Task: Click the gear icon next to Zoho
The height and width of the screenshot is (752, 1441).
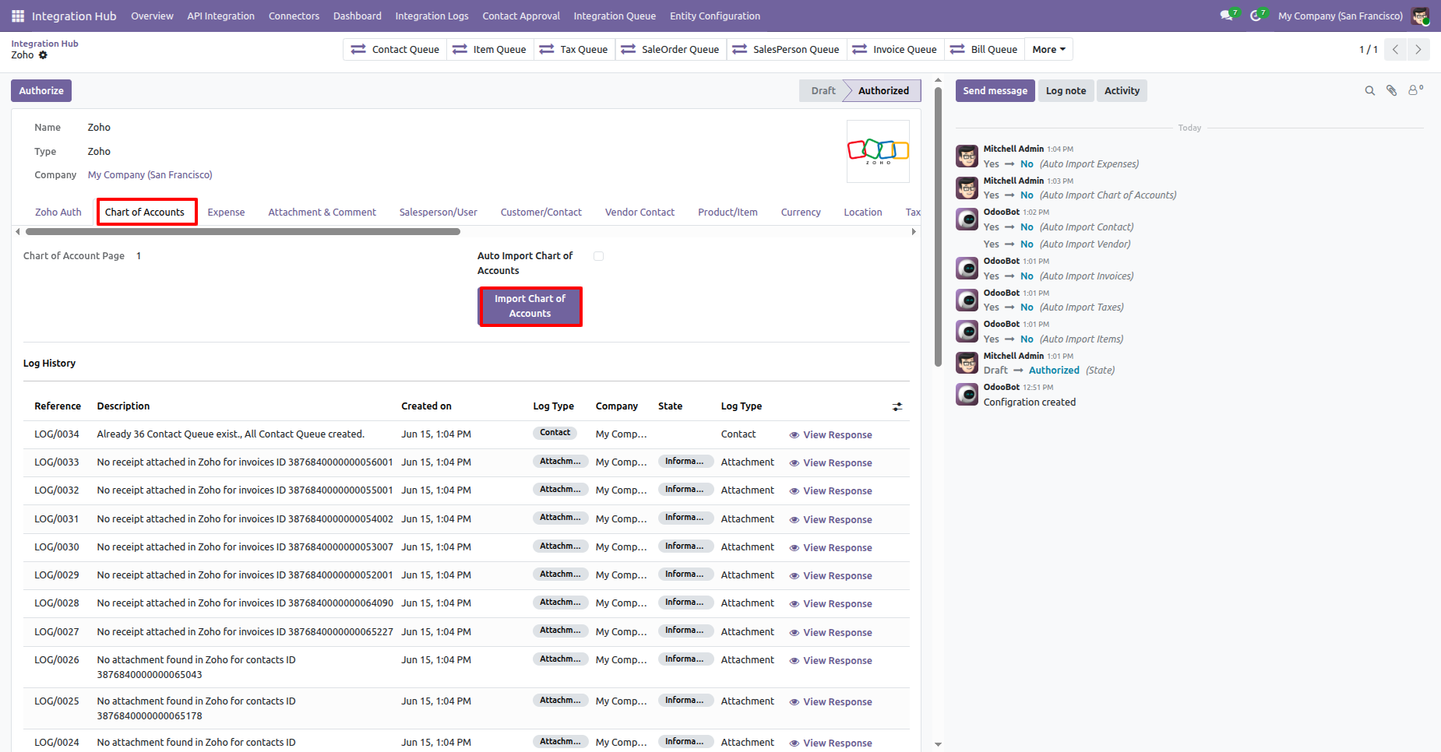Action: [x=43, y=55]
